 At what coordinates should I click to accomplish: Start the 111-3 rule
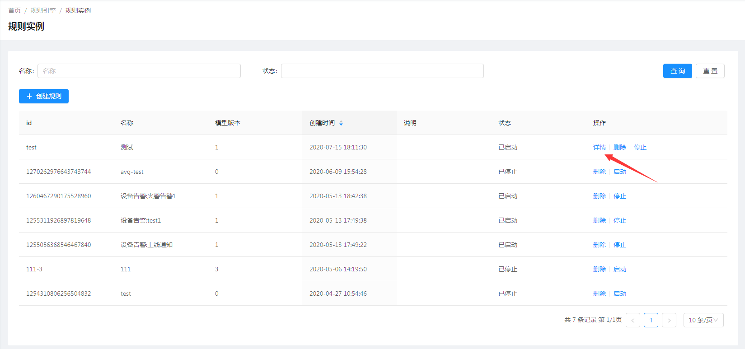point(619,269)
